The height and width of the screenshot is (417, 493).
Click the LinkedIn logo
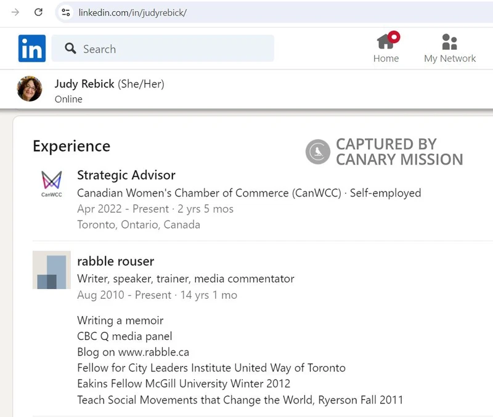[31, 49]
